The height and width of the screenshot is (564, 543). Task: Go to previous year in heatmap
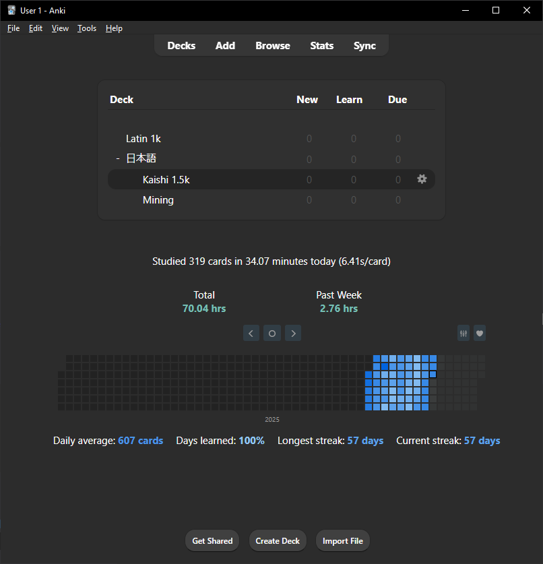(x=251, y=333)
